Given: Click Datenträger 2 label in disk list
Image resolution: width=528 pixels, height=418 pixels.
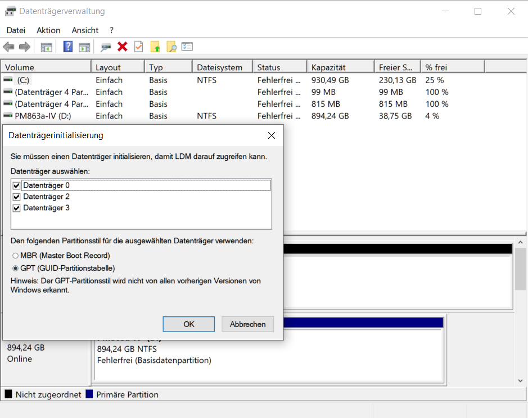Looking at the screenshot, I should (46, 197).
